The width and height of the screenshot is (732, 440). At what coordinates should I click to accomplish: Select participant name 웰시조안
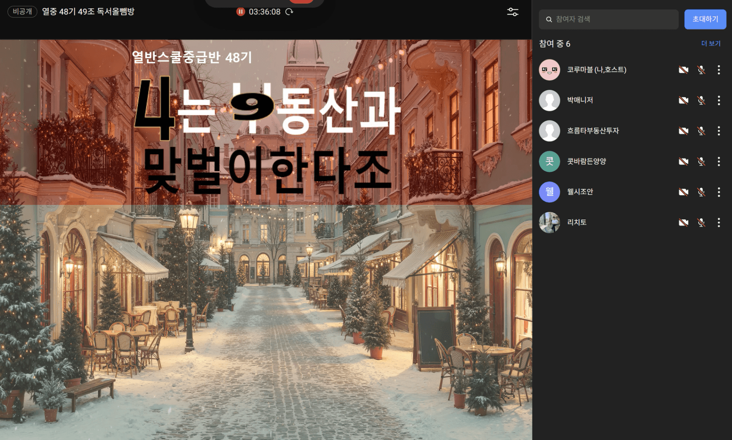pyautogui.click(x=580, y=192)
